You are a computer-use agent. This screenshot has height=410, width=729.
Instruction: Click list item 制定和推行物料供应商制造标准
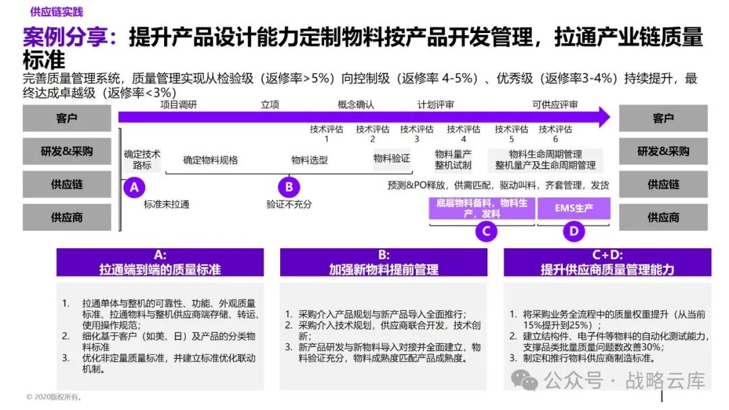583,358
